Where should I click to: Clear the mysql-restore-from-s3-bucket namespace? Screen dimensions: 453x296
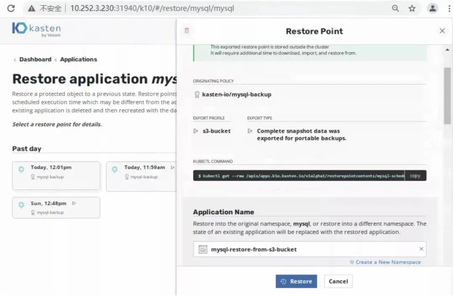tap(421, 249)
